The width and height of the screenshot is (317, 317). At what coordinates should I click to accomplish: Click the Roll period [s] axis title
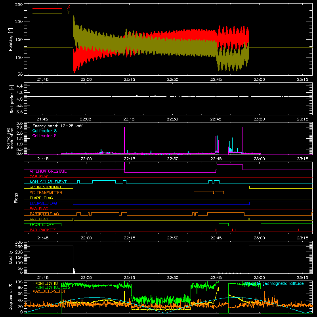coord(12,99)
